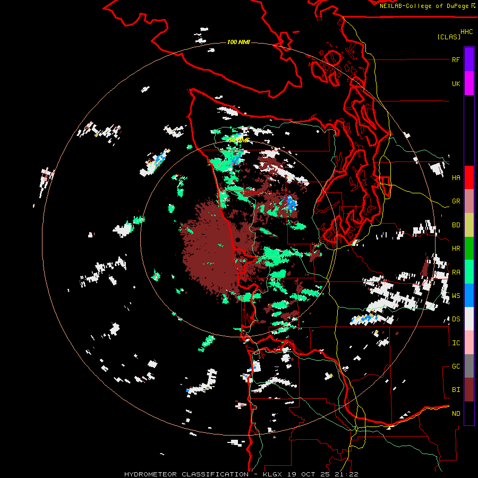Viewport: 478px width, 478px height.
Task: Click the KLGX station identifier
Action: coord(273,474)
